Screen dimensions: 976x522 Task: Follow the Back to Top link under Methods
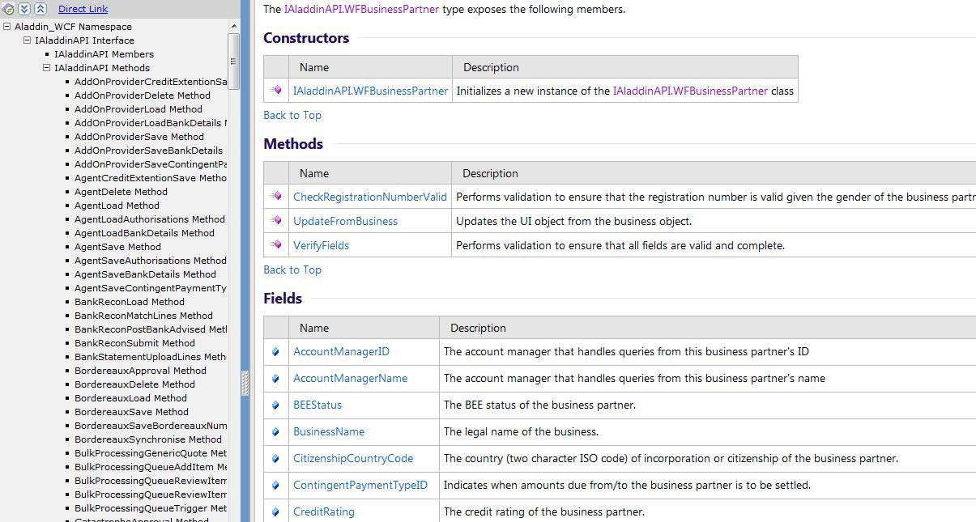[292, 269]
